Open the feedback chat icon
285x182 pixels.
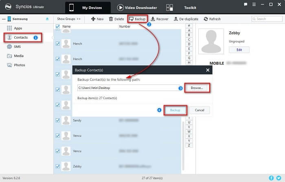tap(246, 4)
